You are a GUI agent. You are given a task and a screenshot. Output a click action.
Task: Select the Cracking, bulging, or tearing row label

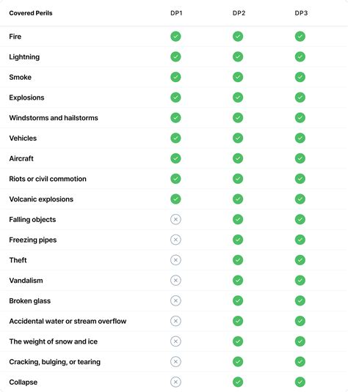[55, 362]
